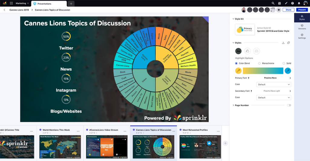Image resolution: width=310 pixels, height=161 pixels.
Task: Select the color palette style icon
Action: 247,51
